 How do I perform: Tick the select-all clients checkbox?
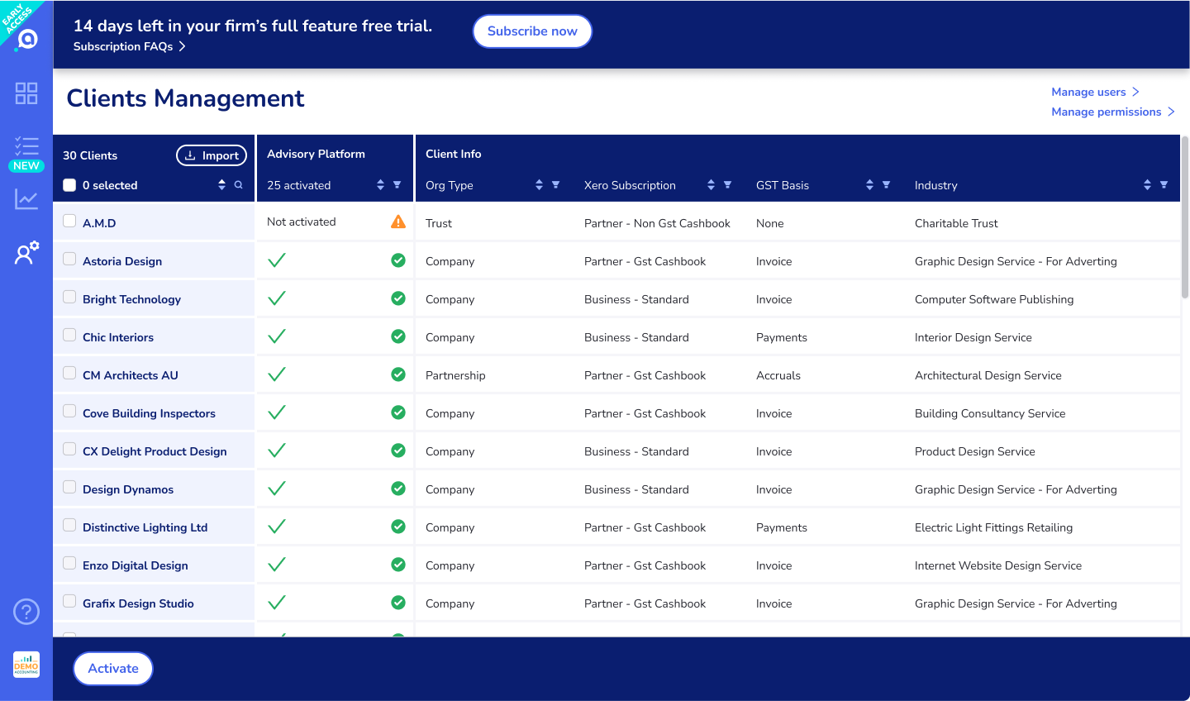69,185
